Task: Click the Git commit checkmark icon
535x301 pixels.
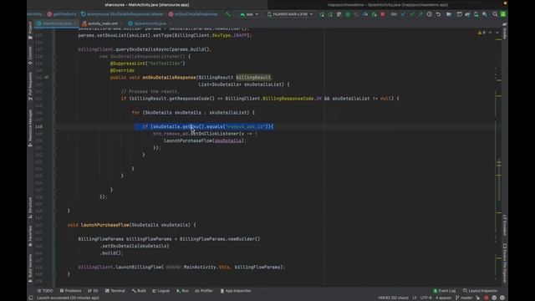Action: [x=412, y=14]
